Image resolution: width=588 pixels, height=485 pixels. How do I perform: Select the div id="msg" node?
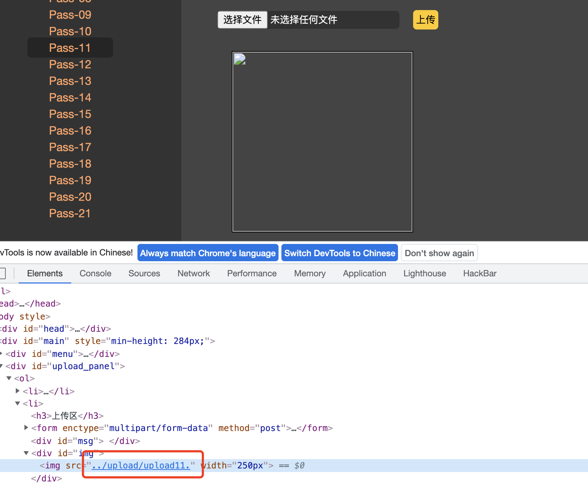(86, 441)
